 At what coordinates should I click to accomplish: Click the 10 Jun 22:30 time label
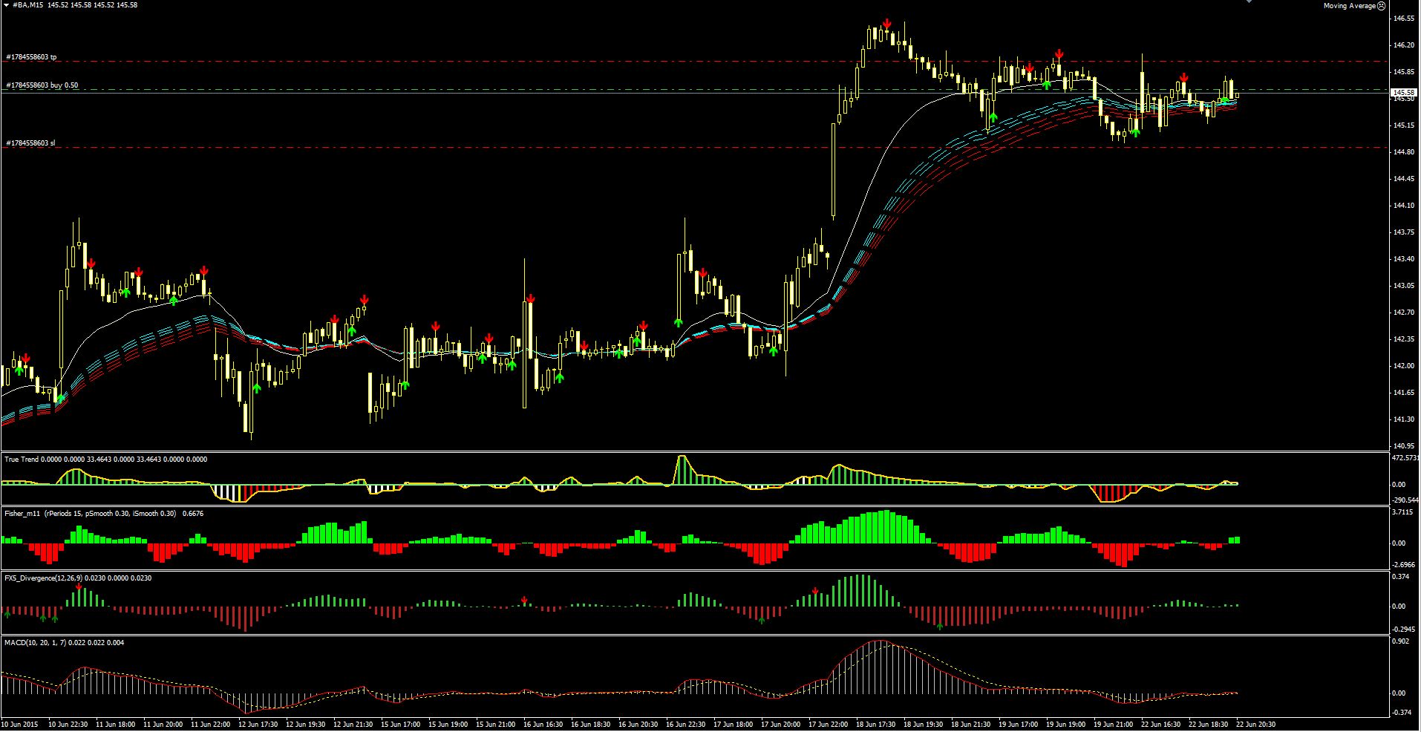click(x=68, y=724)
